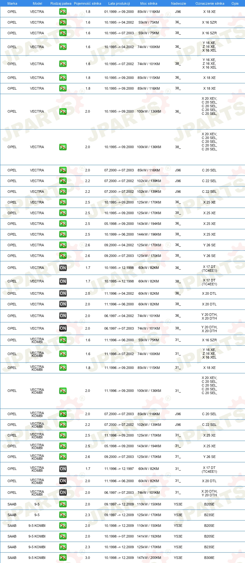
Task: Click diesel ON icon in Vectra 1.7 38_ row
Action: point(63,281)
